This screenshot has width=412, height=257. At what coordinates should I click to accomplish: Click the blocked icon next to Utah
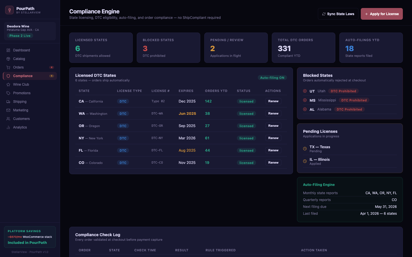[x=305, y=91]
